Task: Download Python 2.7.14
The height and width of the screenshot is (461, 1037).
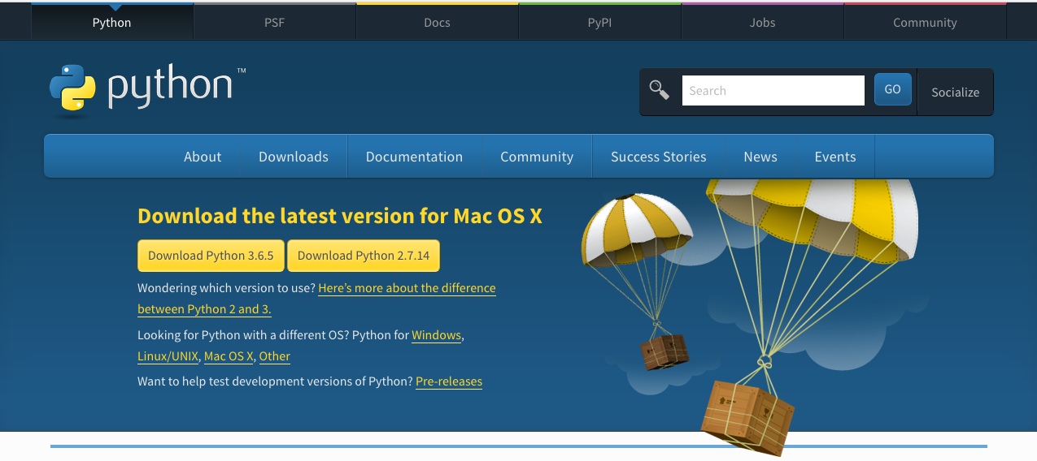Action: point(364,256)
